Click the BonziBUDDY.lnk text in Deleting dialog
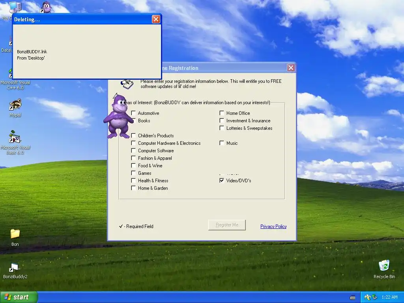This screenshot has height=303, width=404. pos(32,52)
